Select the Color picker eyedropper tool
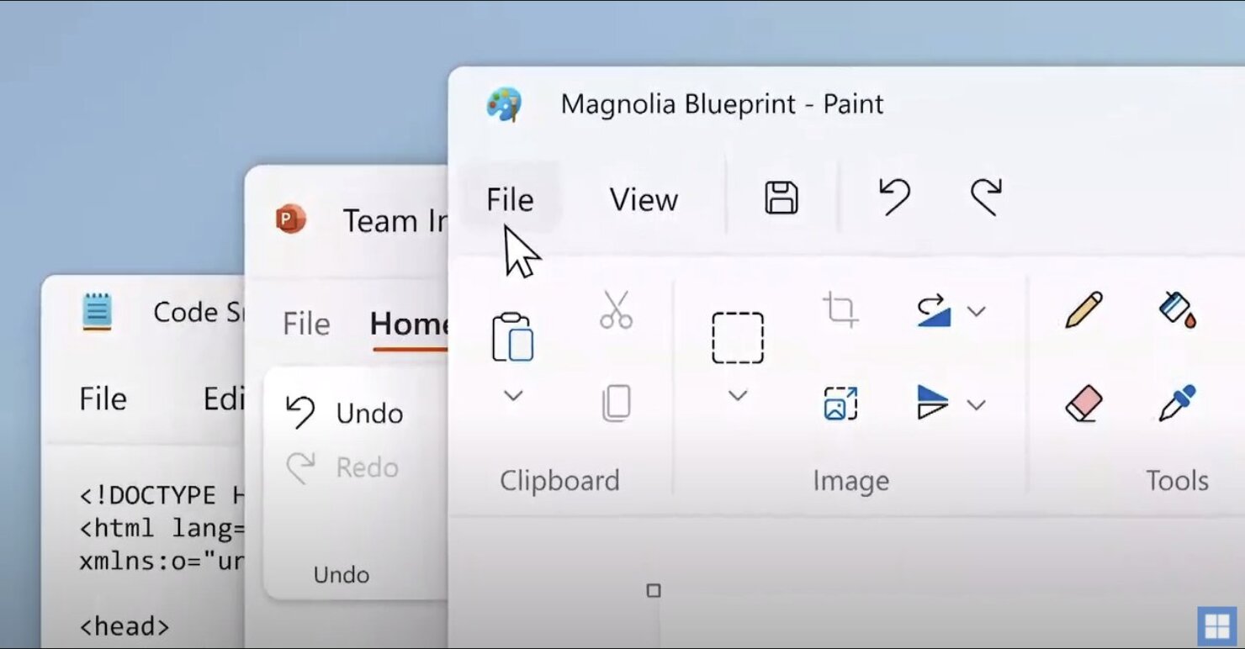The image size is (1245, 649). pyautogui.click(x=1177, y=404)
